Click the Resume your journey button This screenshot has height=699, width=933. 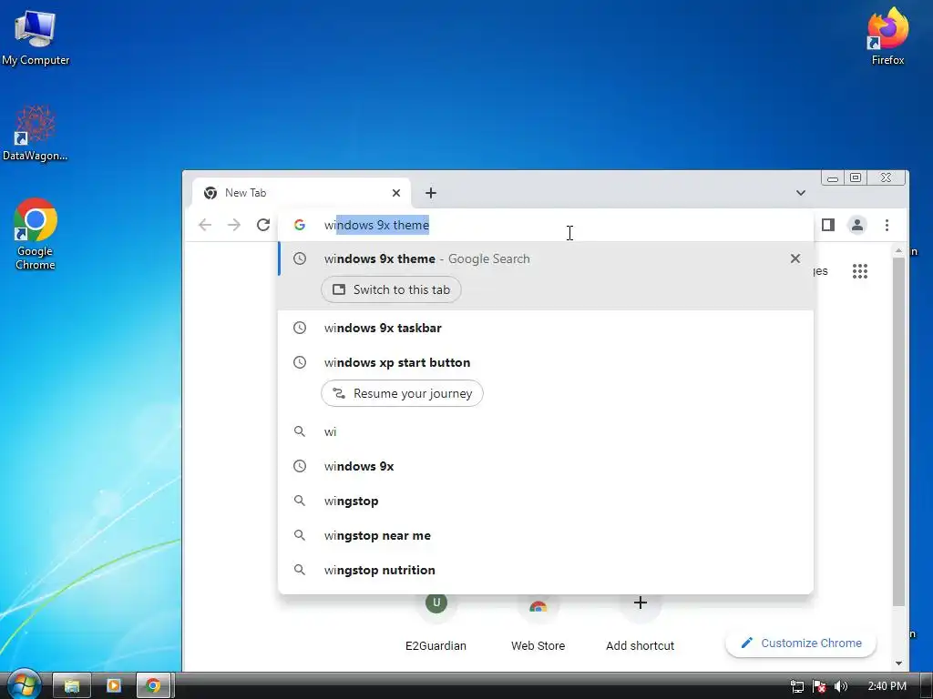[402, 393]
